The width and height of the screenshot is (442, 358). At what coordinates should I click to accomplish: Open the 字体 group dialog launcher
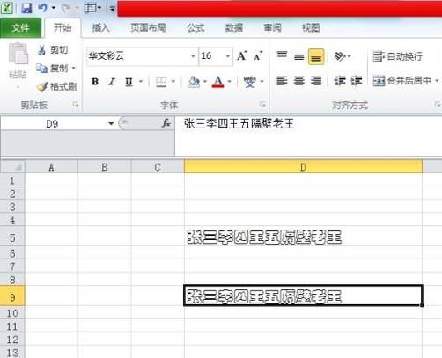(262, 105)
